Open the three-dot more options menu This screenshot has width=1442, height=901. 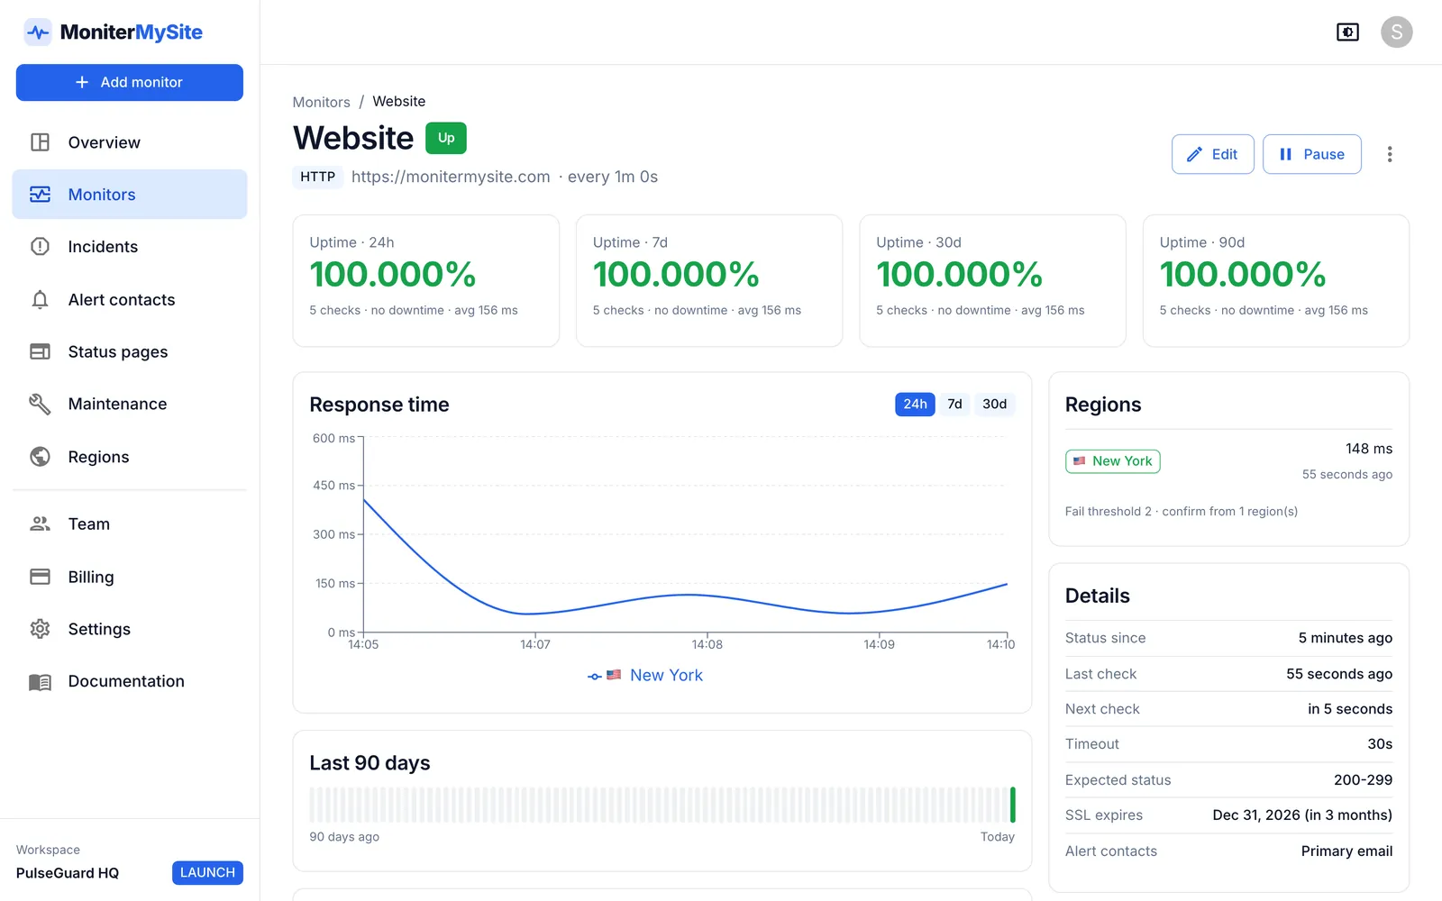pos(1390,154)
